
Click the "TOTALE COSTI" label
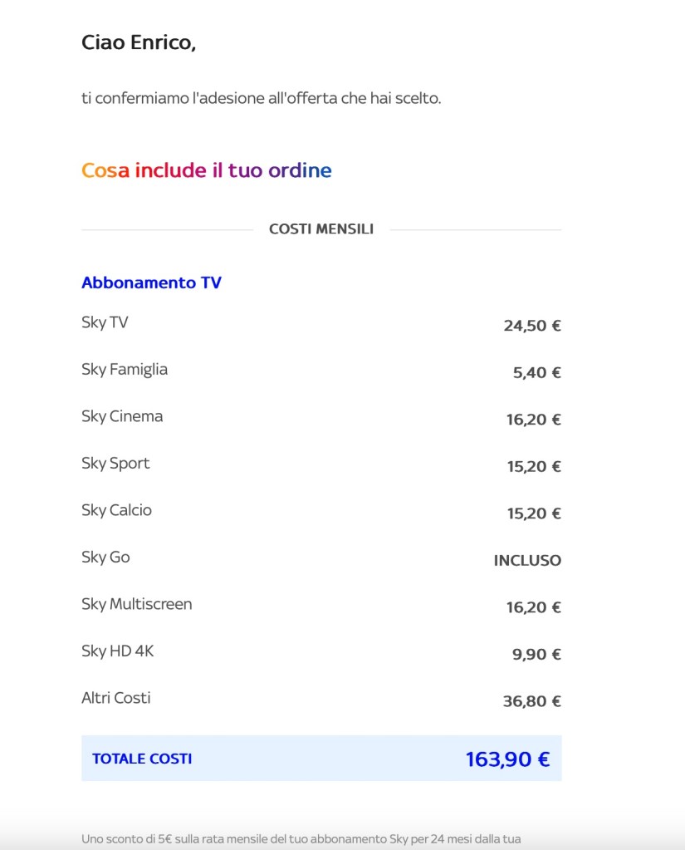coord(142,759)
